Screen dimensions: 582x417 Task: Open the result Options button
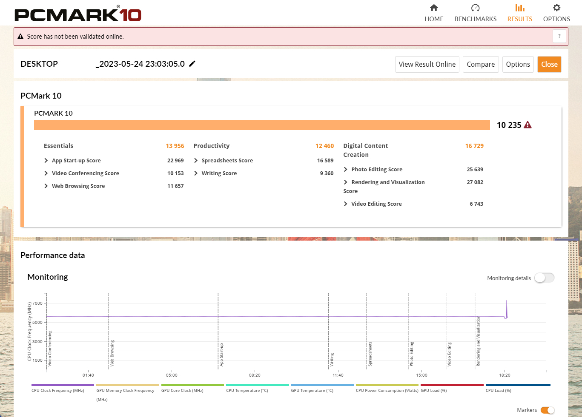point(518,64)
